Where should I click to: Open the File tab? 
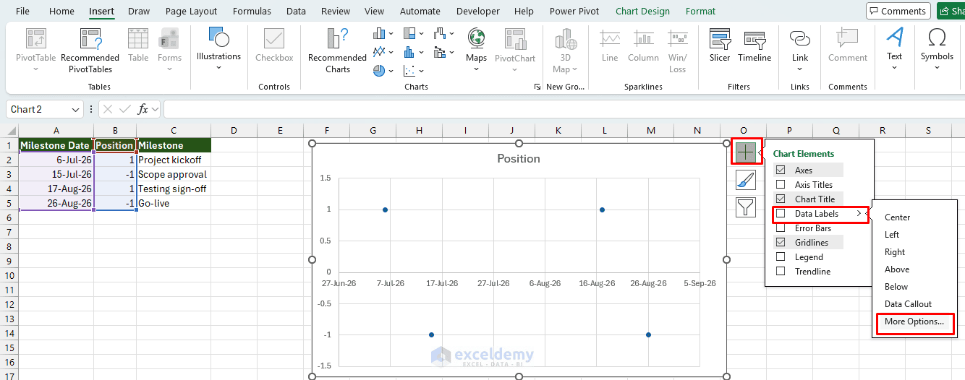pos(22,11)
